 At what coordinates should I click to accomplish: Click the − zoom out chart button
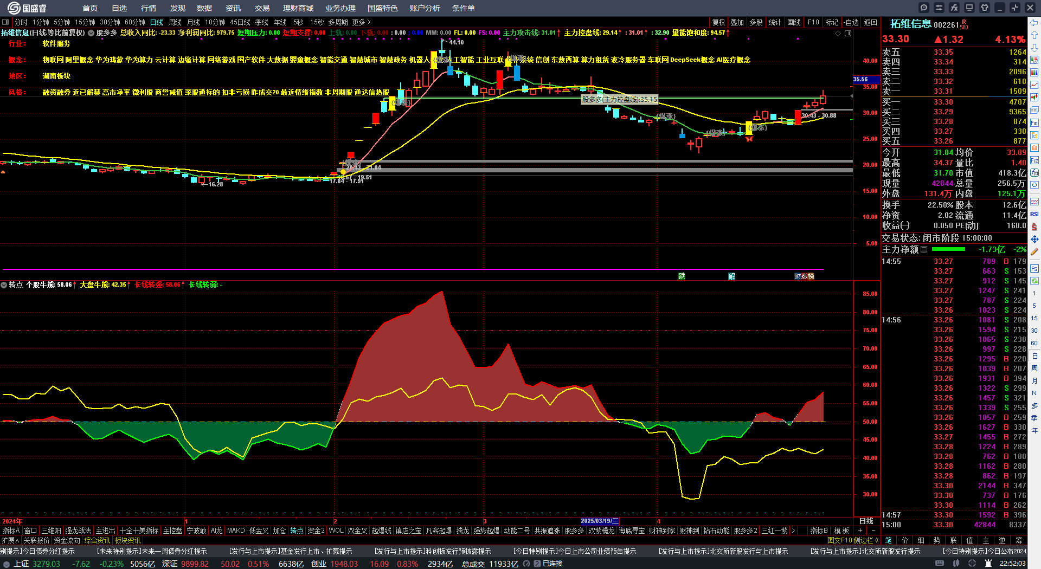click(x=873, y=531)
